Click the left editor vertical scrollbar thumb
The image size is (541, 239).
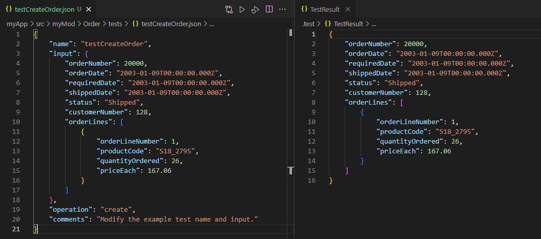(291, 32)
